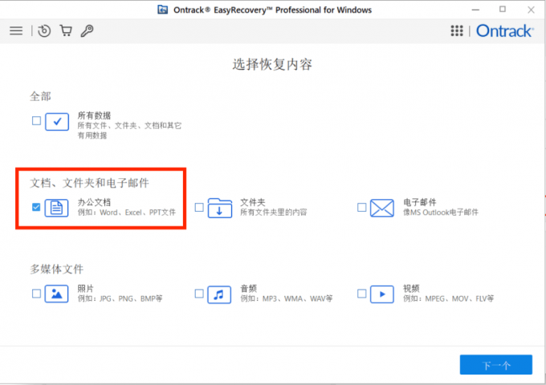Click the photo picture icon
Image resolution: width=546 pixels, height=385 pixels.
[x=57, y=294]
